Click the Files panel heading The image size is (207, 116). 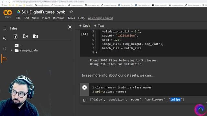(x=14, y=28)
